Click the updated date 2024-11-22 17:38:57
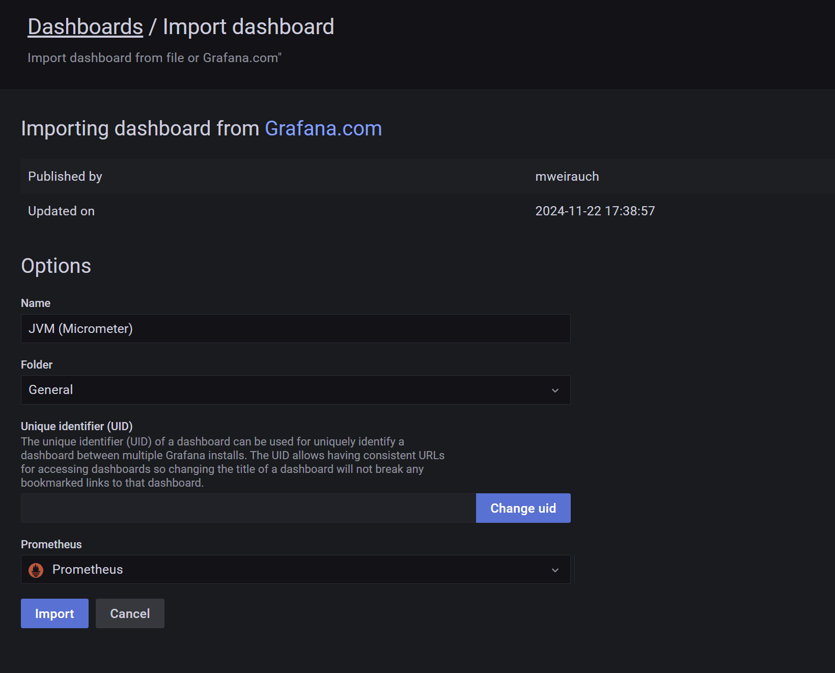 595,211
